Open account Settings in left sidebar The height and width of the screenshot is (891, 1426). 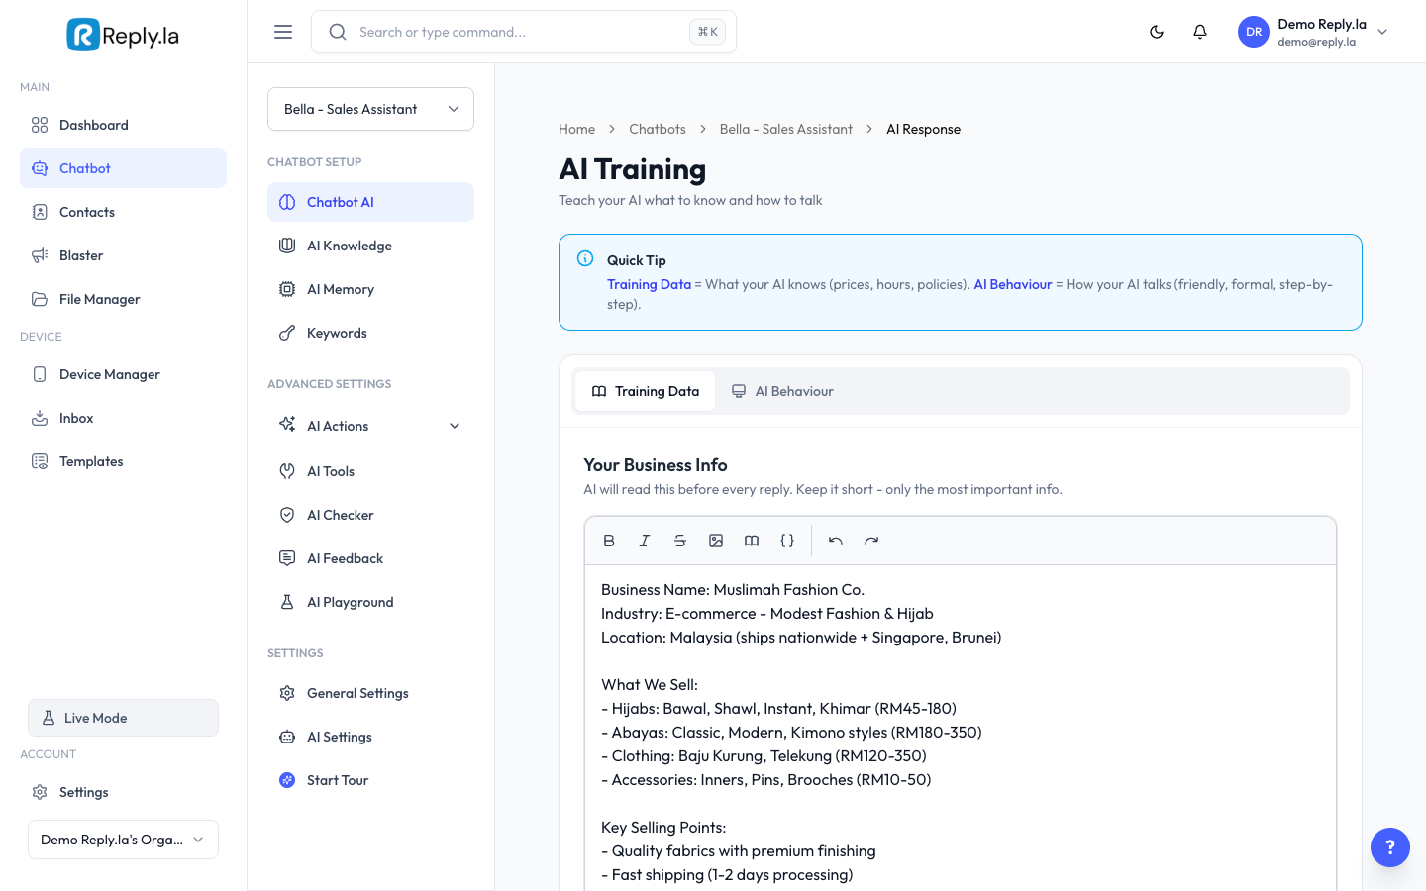(x=123, y=792)
